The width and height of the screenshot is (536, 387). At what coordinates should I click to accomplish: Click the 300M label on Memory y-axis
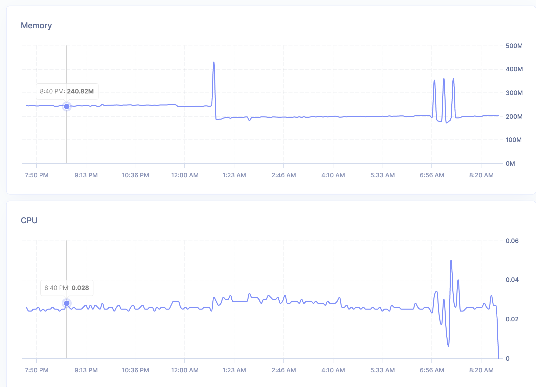pos(514,93)
